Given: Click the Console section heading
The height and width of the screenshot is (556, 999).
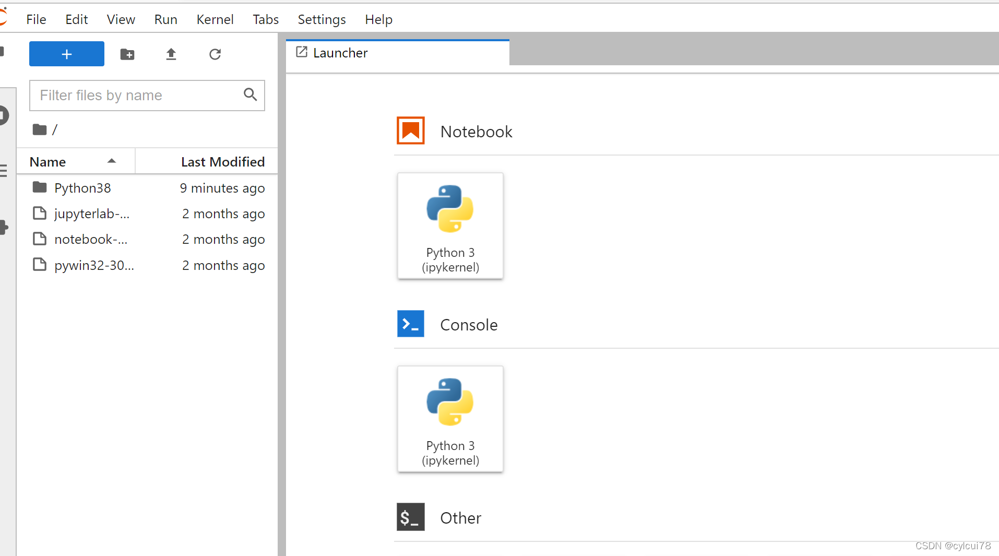Looking at the screenshot, I should (x=469, y=325).
